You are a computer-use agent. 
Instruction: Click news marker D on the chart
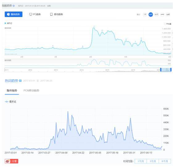(x=102, y=31)
